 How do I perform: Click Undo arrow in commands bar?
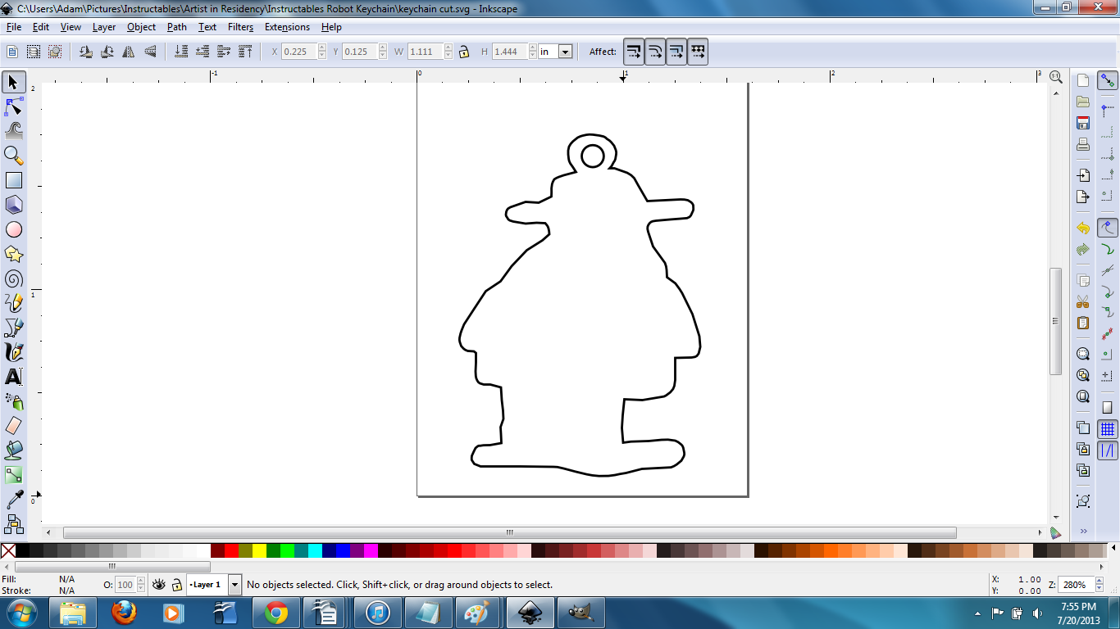[1083, 229]
